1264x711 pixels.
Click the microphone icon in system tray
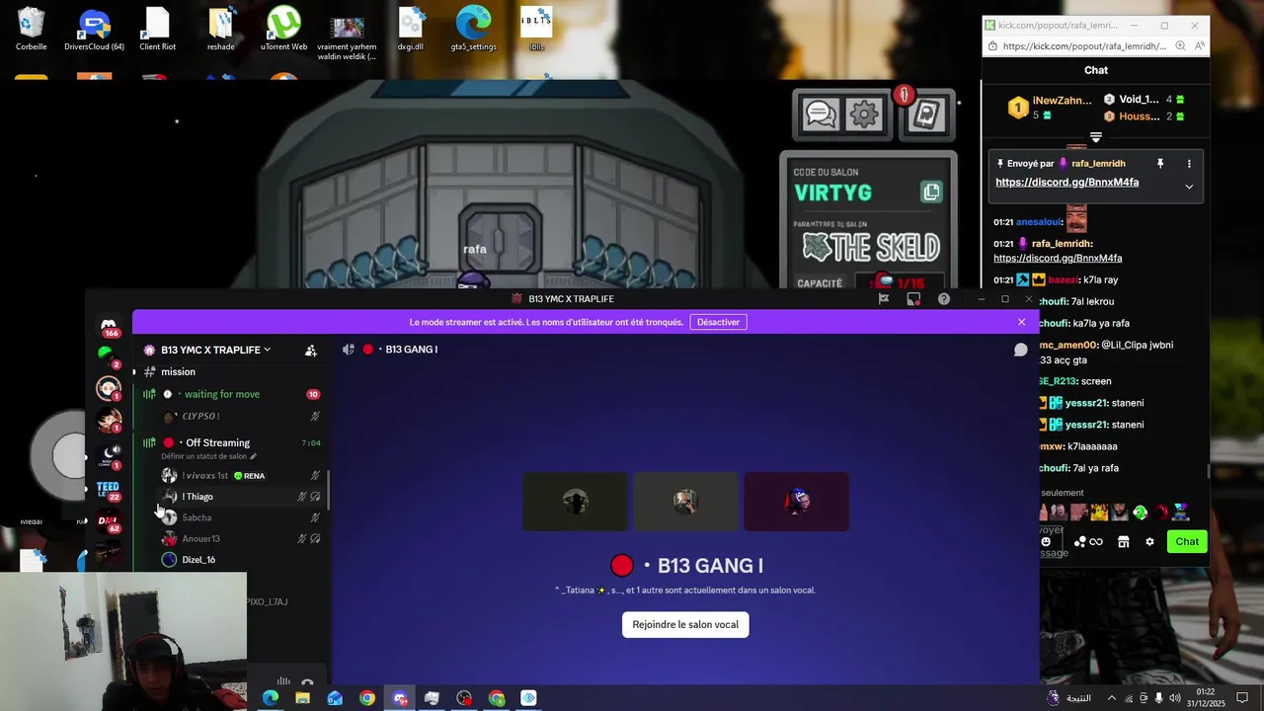1159,698
